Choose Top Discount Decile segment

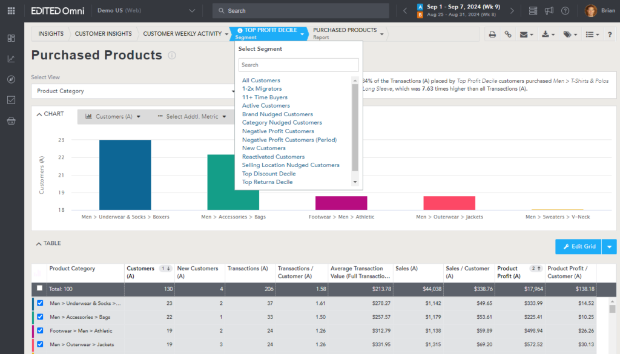(x=269, y=174)
